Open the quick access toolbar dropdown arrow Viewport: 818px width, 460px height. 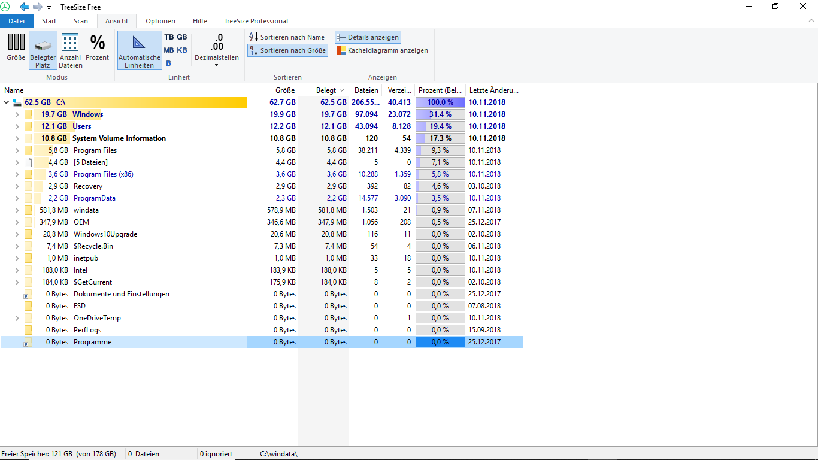click(49, 7)
